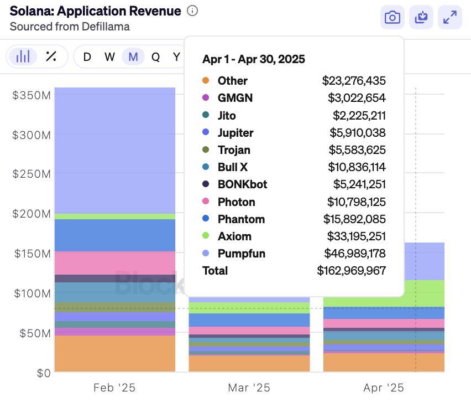Click the 'Bull X' label in tooltip

point(233,167)
